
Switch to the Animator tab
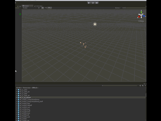point(38,6)
